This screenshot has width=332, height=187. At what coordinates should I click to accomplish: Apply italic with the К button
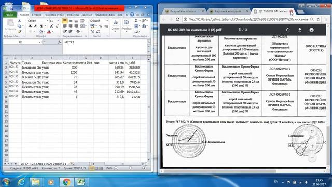[35, 26]
